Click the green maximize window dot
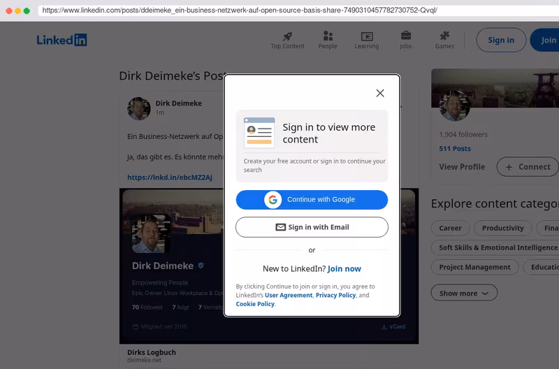559x369 pixels. point(27,10)
